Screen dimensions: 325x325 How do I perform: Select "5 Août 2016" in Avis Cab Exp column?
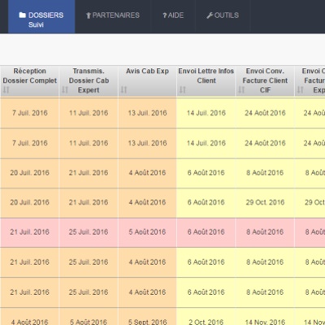147,232
